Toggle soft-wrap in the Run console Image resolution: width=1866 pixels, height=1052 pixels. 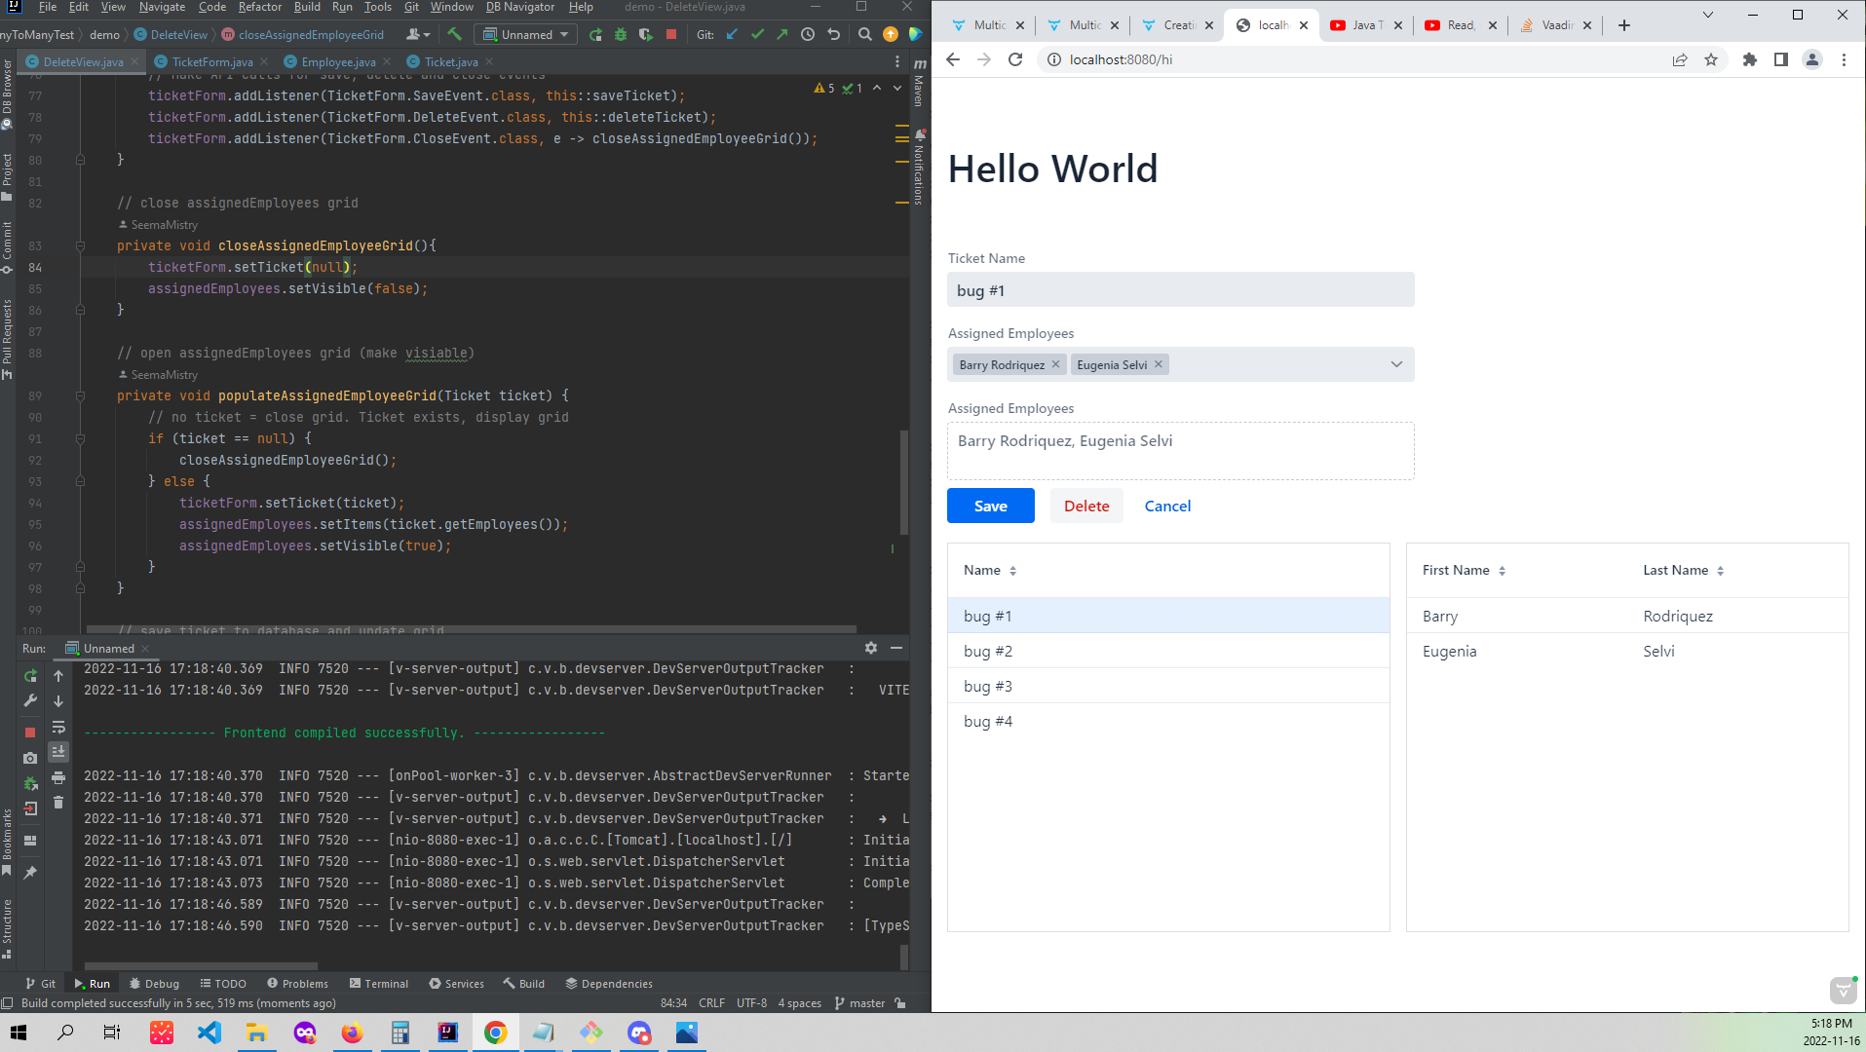click(58, 727)
